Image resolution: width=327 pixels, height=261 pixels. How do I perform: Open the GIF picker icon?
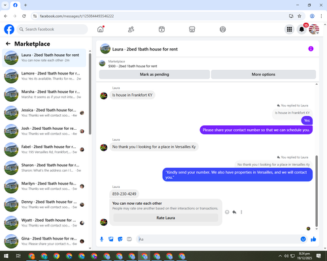click(129, 239)
